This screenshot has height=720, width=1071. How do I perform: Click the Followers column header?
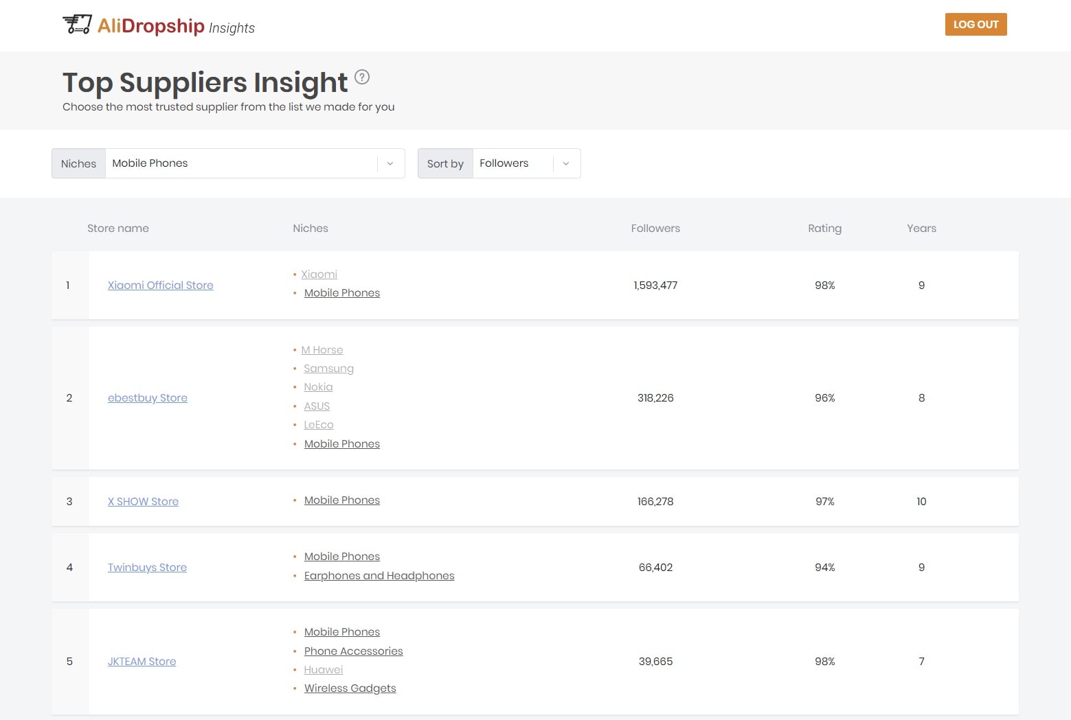(655, 229)
